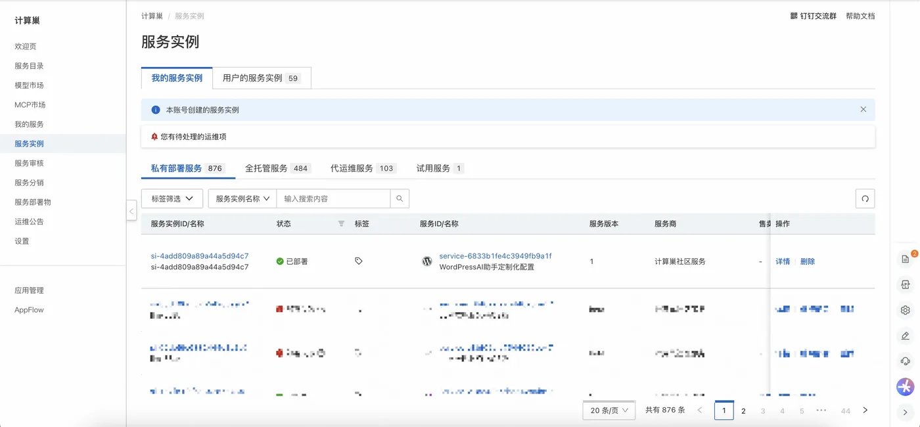This screenshot has height=427, width=920.
Task: Open the document icon with notification badge
Action: coord(906,259)
